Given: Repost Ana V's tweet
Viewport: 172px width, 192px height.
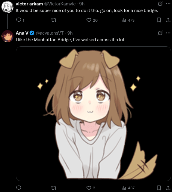Looking at the screenshot, I should (54, 188).
